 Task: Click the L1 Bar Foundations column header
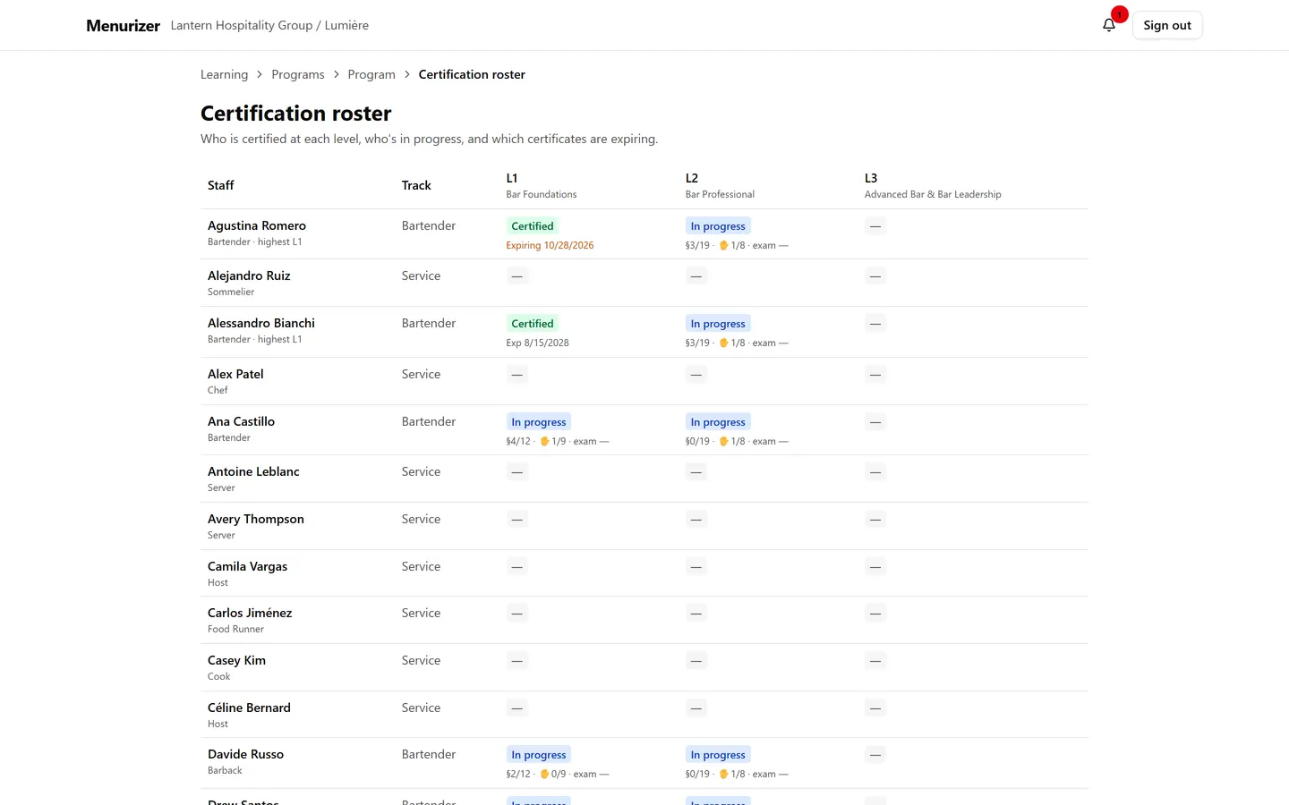pyautogui.click(x=542, y=185)
